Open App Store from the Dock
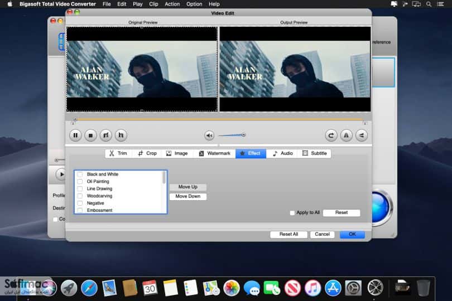Image resolution: width=452 pixels, height=301 pixels. (333, 288)
